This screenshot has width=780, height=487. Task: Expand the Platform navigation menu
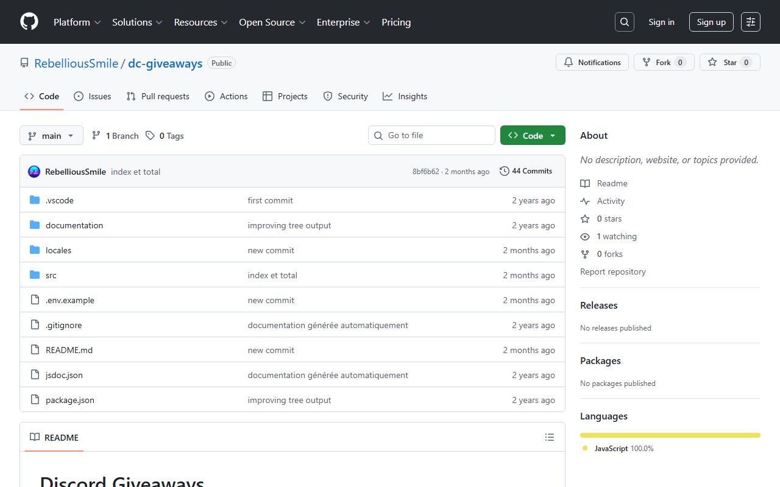click(77, 22)
